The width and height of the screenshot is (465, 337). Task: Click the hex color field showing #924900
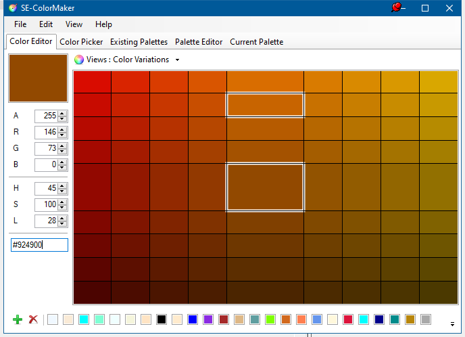pos(39,245)
